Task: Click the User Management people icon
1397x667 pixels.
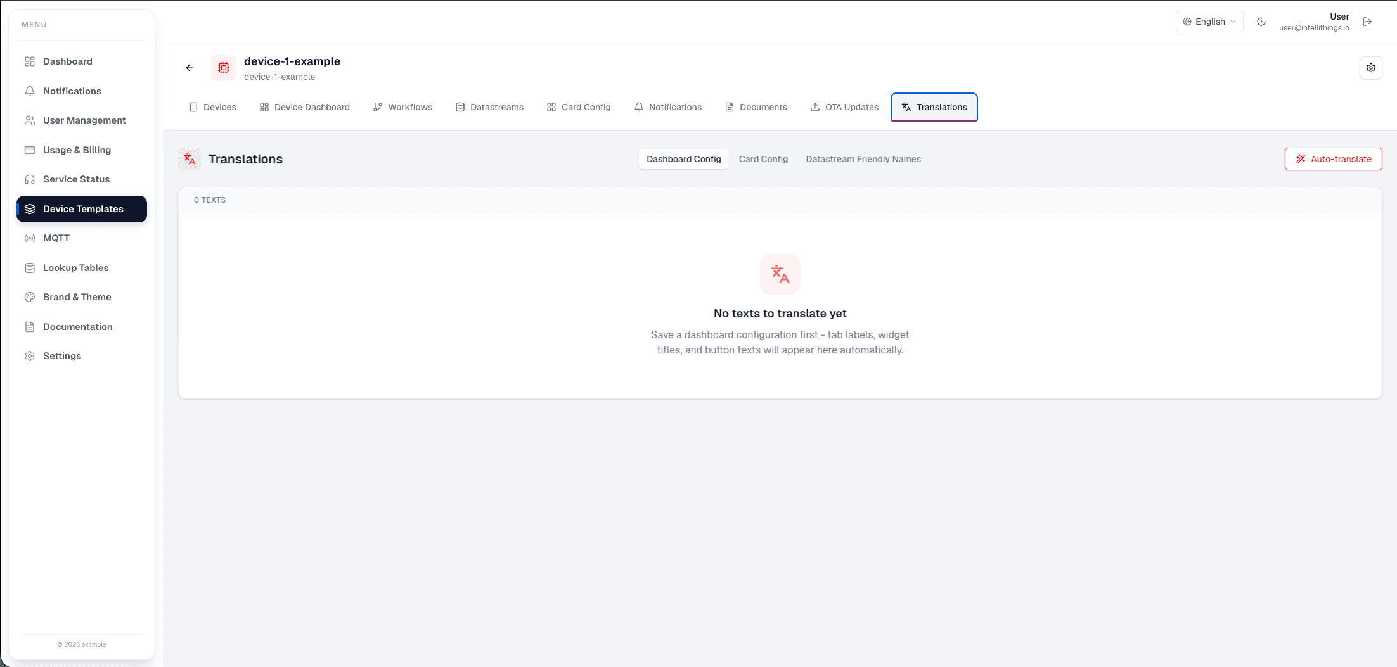Action: [x=30, y=120]
